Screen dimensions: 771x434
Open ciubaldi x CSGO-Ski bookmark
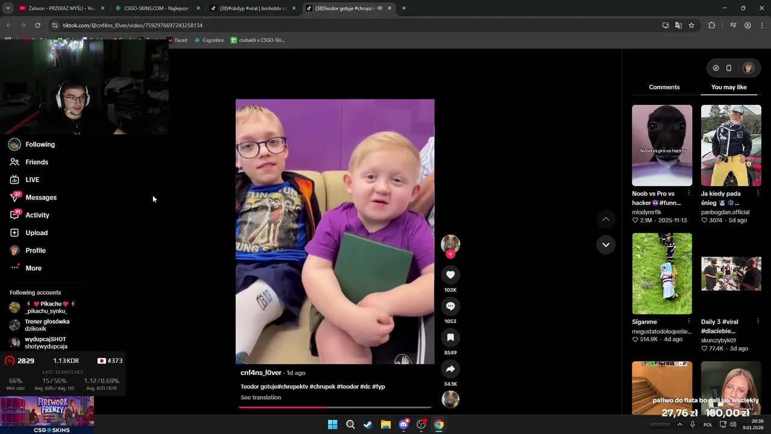coord(258,40)
